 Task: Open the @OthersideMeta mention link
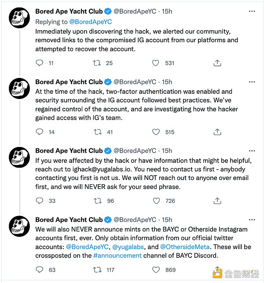coord(185,246)
